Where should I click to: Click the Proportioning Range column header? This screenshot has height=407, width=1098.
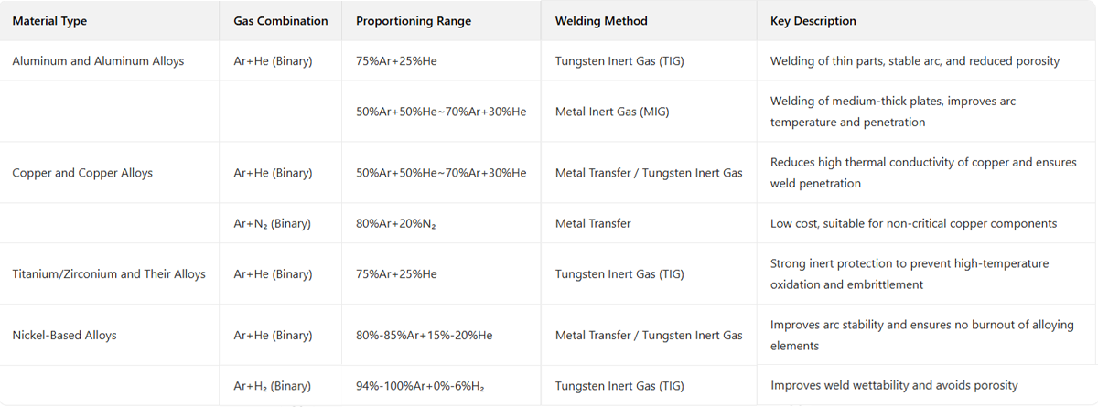pyautogui.click(x=414, y=21)
